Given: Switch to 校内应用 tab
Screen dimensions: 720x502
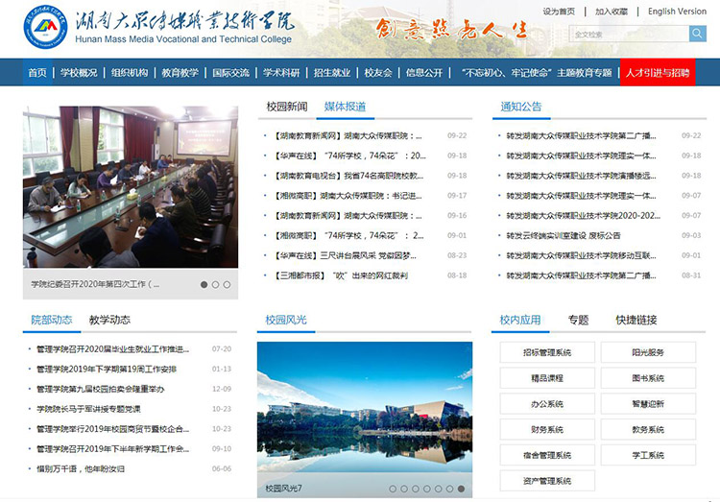Looking at the screenshot, I should tap(520, 320).
